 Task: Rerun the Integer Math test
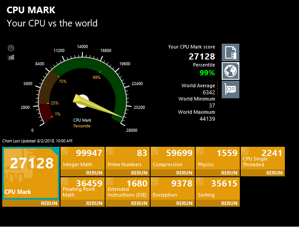click(94, 173)
